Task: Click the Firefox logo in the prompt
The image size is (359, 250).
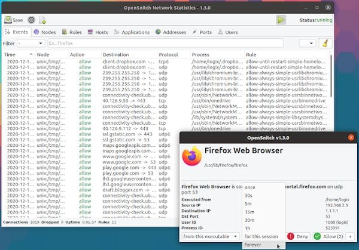Action: pyautogui.click(x=192, y=156)
